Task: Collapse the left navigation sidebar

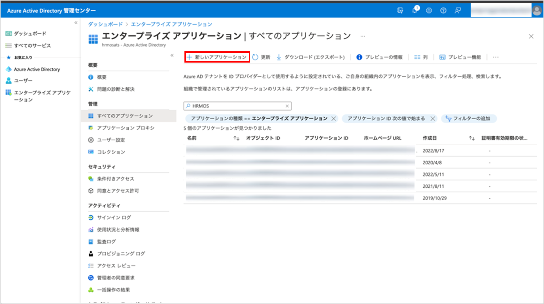Action: coord(76,23)
